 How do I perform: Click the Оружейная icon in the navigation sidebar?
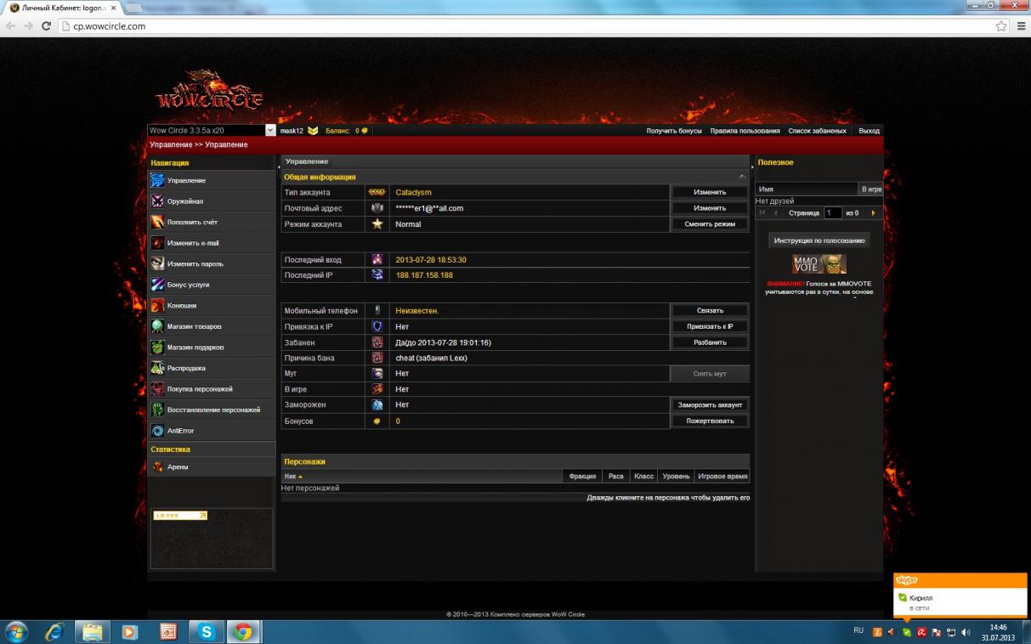157,201
